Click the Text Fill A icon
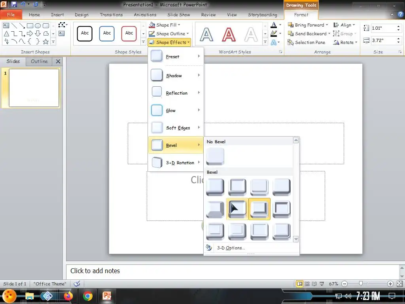The image size is (405, 304). tap(274, 25)
